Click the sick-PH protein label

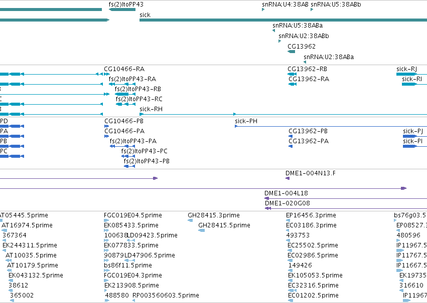[246, 121]
